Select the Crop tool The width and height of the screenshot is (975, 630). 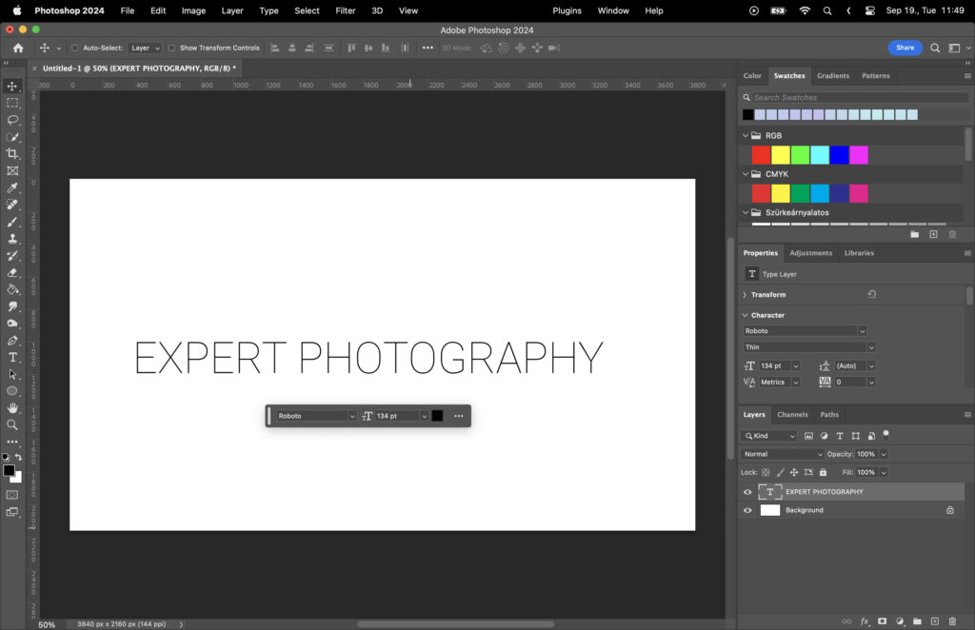tap(13, 153)
